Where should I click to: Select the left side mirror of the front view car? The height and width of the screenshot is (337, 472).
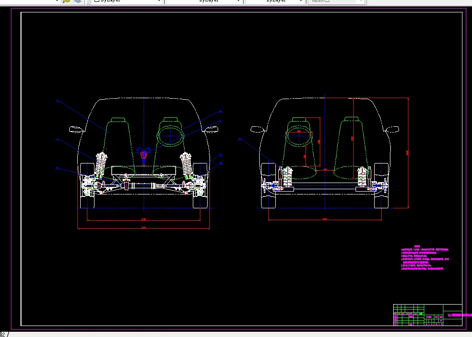point(76,130)
